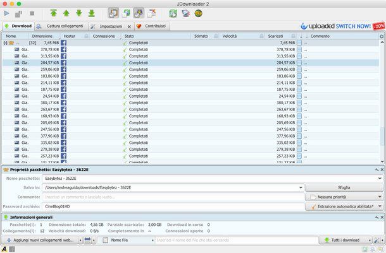Toggle the checkbox in the 313,55 KiB row
The width and height of the screenshot is (386, 253).
coord(299,56)
